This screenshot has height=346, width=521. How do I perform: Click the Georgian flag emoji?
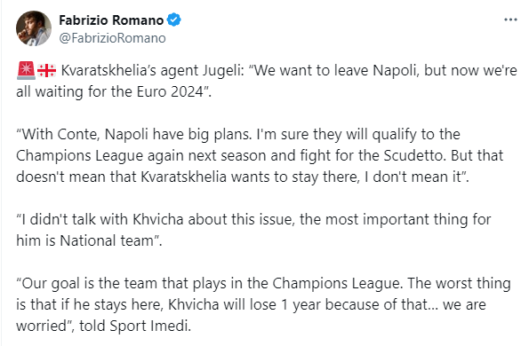46,71
